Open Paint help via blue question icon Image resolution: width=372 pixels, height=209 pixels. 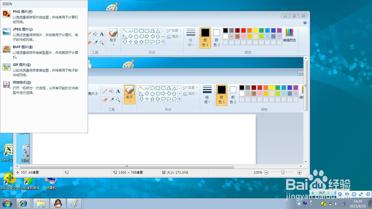click(x=305, y=23)
